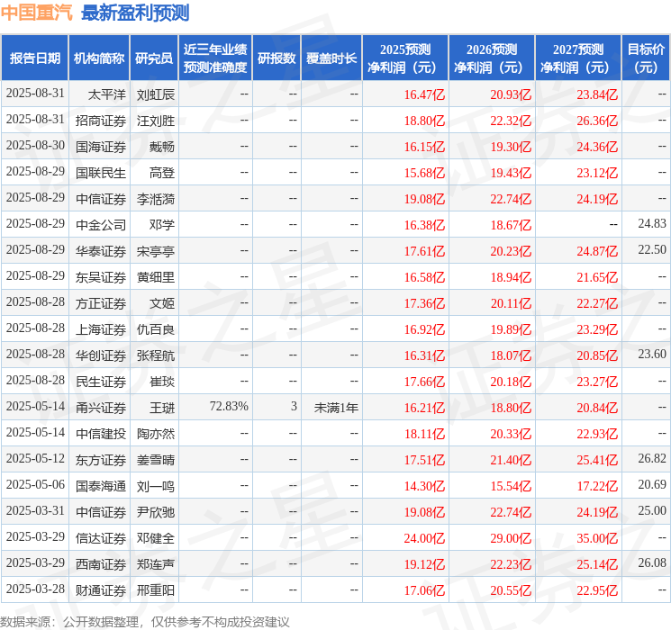Click 14.30亿 forecast value
Screen dimensions: 671x630
(424, 486)
